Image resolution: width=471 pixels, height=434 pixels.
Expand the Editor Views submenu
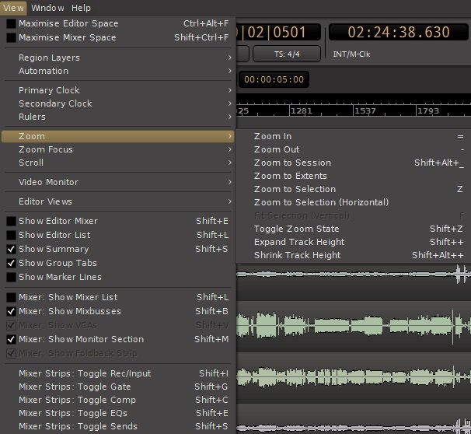click(118, 201)
